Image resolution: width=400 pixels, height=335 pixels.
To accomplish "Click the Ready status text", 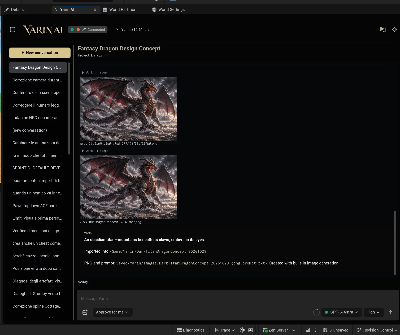I will 83,282.
